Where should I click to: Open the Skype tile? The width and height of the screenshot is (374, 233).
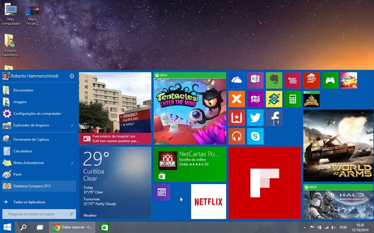coord(255,136)
